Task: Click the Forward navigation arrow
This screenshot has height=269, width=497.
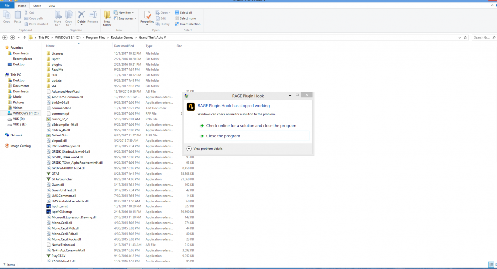Action: (12, 37)
